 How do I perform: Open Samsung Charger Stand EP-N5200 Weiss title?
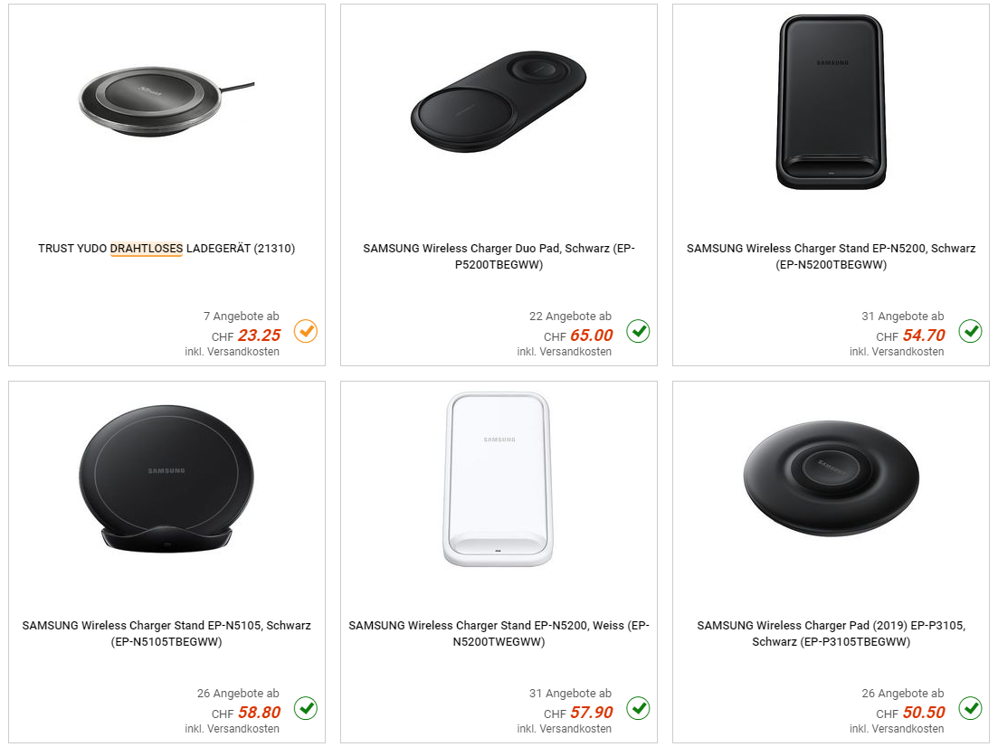499,633
